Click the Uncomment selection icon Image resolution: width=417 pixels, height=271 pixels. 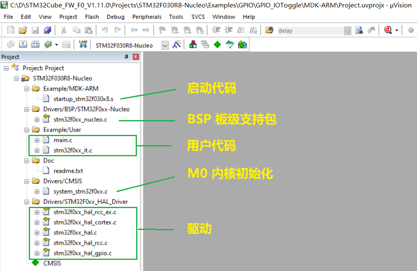coord(253,30)
